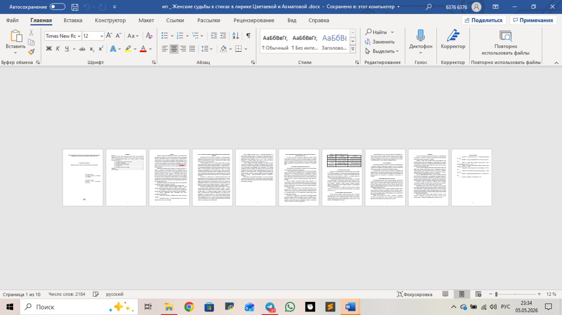Expand the underline style dropdown arrow
This screenshot has height=315, width=562.
point(73,49)
